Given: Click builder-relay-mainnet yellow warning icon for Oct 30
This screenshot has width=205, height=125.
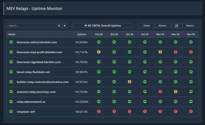Looking at the screenshot, I should [130, 82].
